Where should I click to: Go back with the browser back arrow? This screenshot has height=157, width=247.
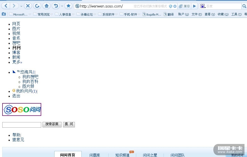tap(6, 6)
